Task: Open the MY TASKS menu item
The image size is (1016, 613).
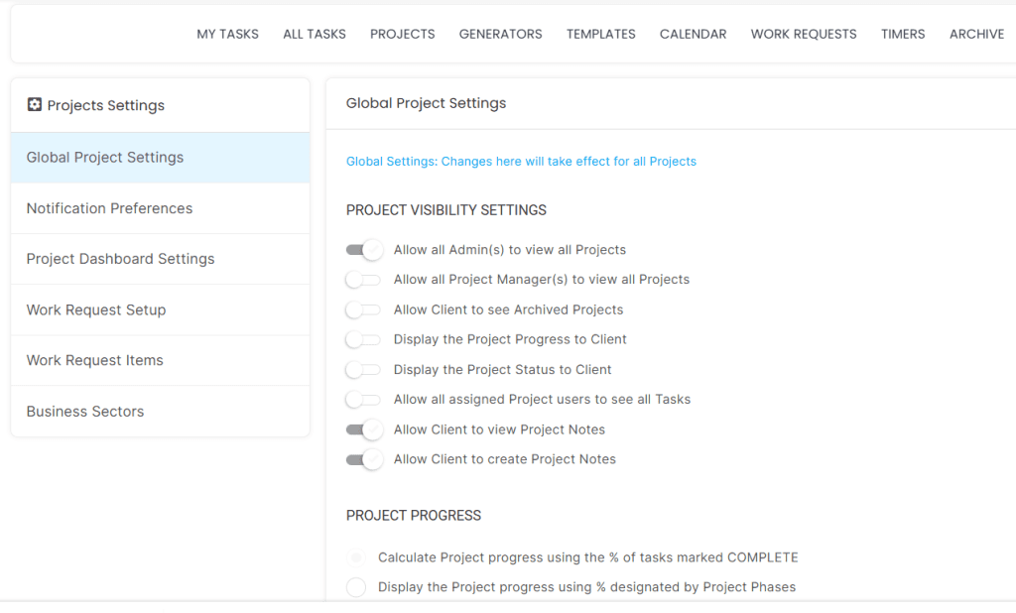Action: click(x=227, y=34)
